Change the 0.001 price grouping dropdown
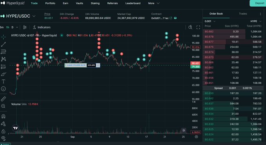 (210, 21)
